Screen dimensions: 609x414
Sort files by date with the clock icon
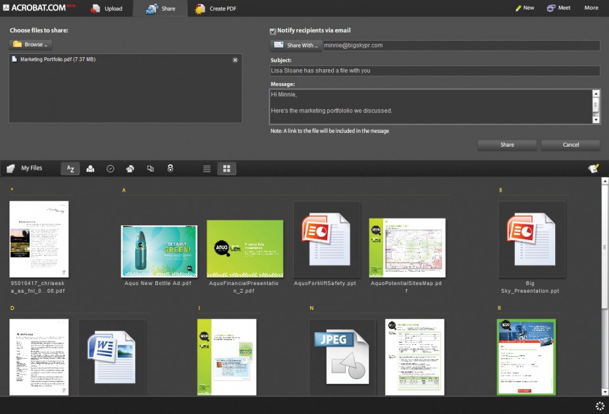110,168
